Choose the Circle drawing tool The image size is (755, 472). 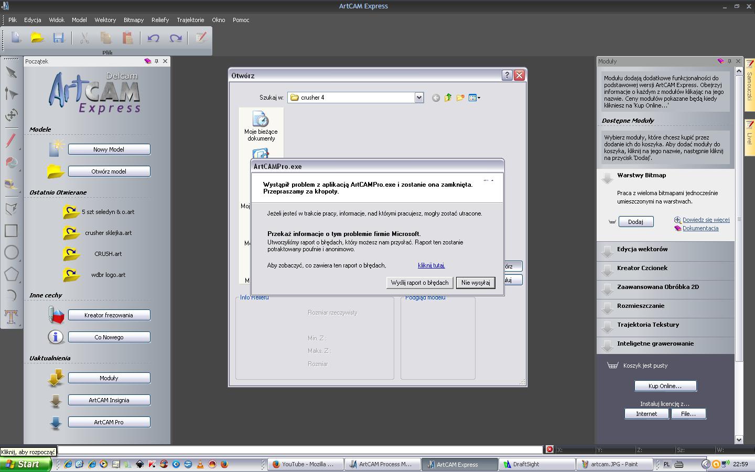pyautogui.click(x=11, y=252)
